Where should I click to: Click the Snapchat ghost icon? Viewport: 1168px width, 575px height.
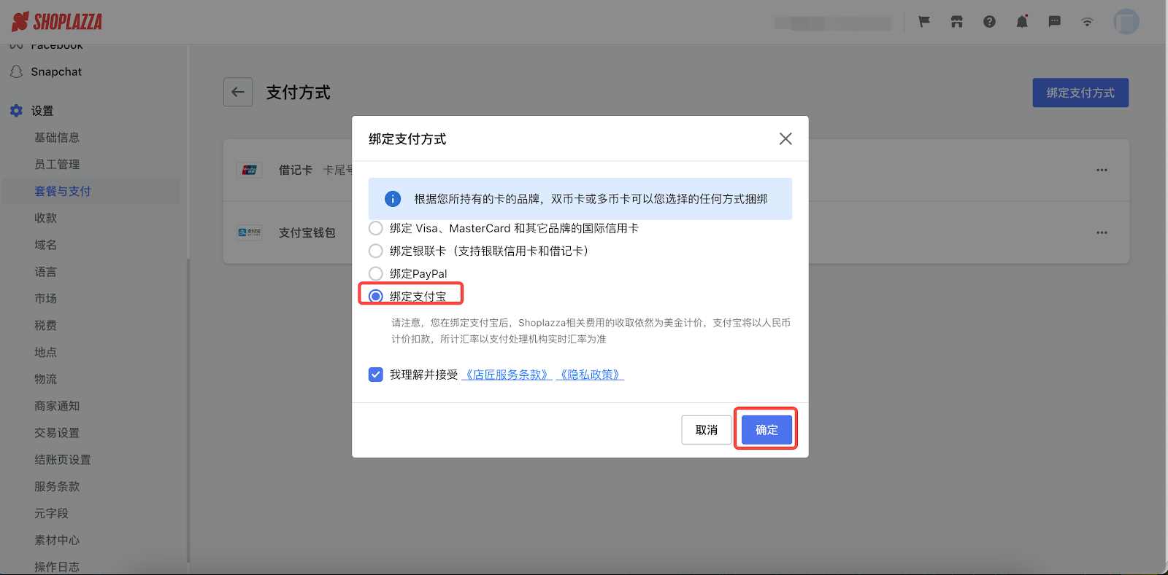pos(16,71)
